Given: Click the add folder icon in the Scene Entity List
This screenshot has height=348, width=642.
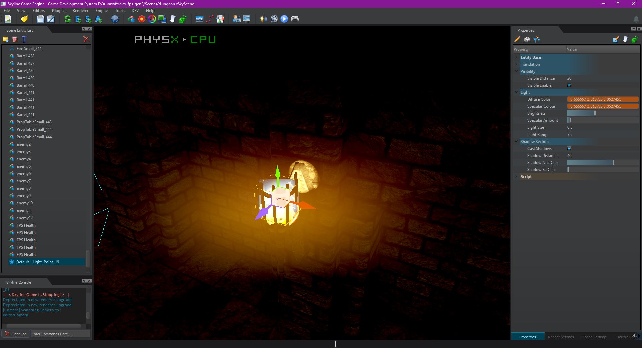Looking at the screenshot, I should pos(5,39).
